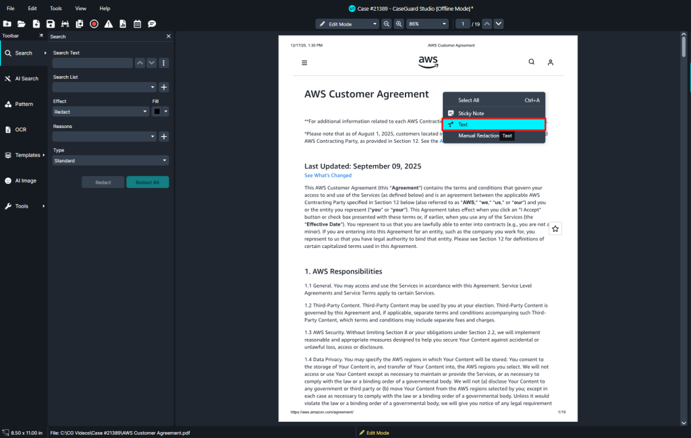Viewport: 691px width, 438px height.
Task: Click into the Search Text input field
Action: pos(92,63)
